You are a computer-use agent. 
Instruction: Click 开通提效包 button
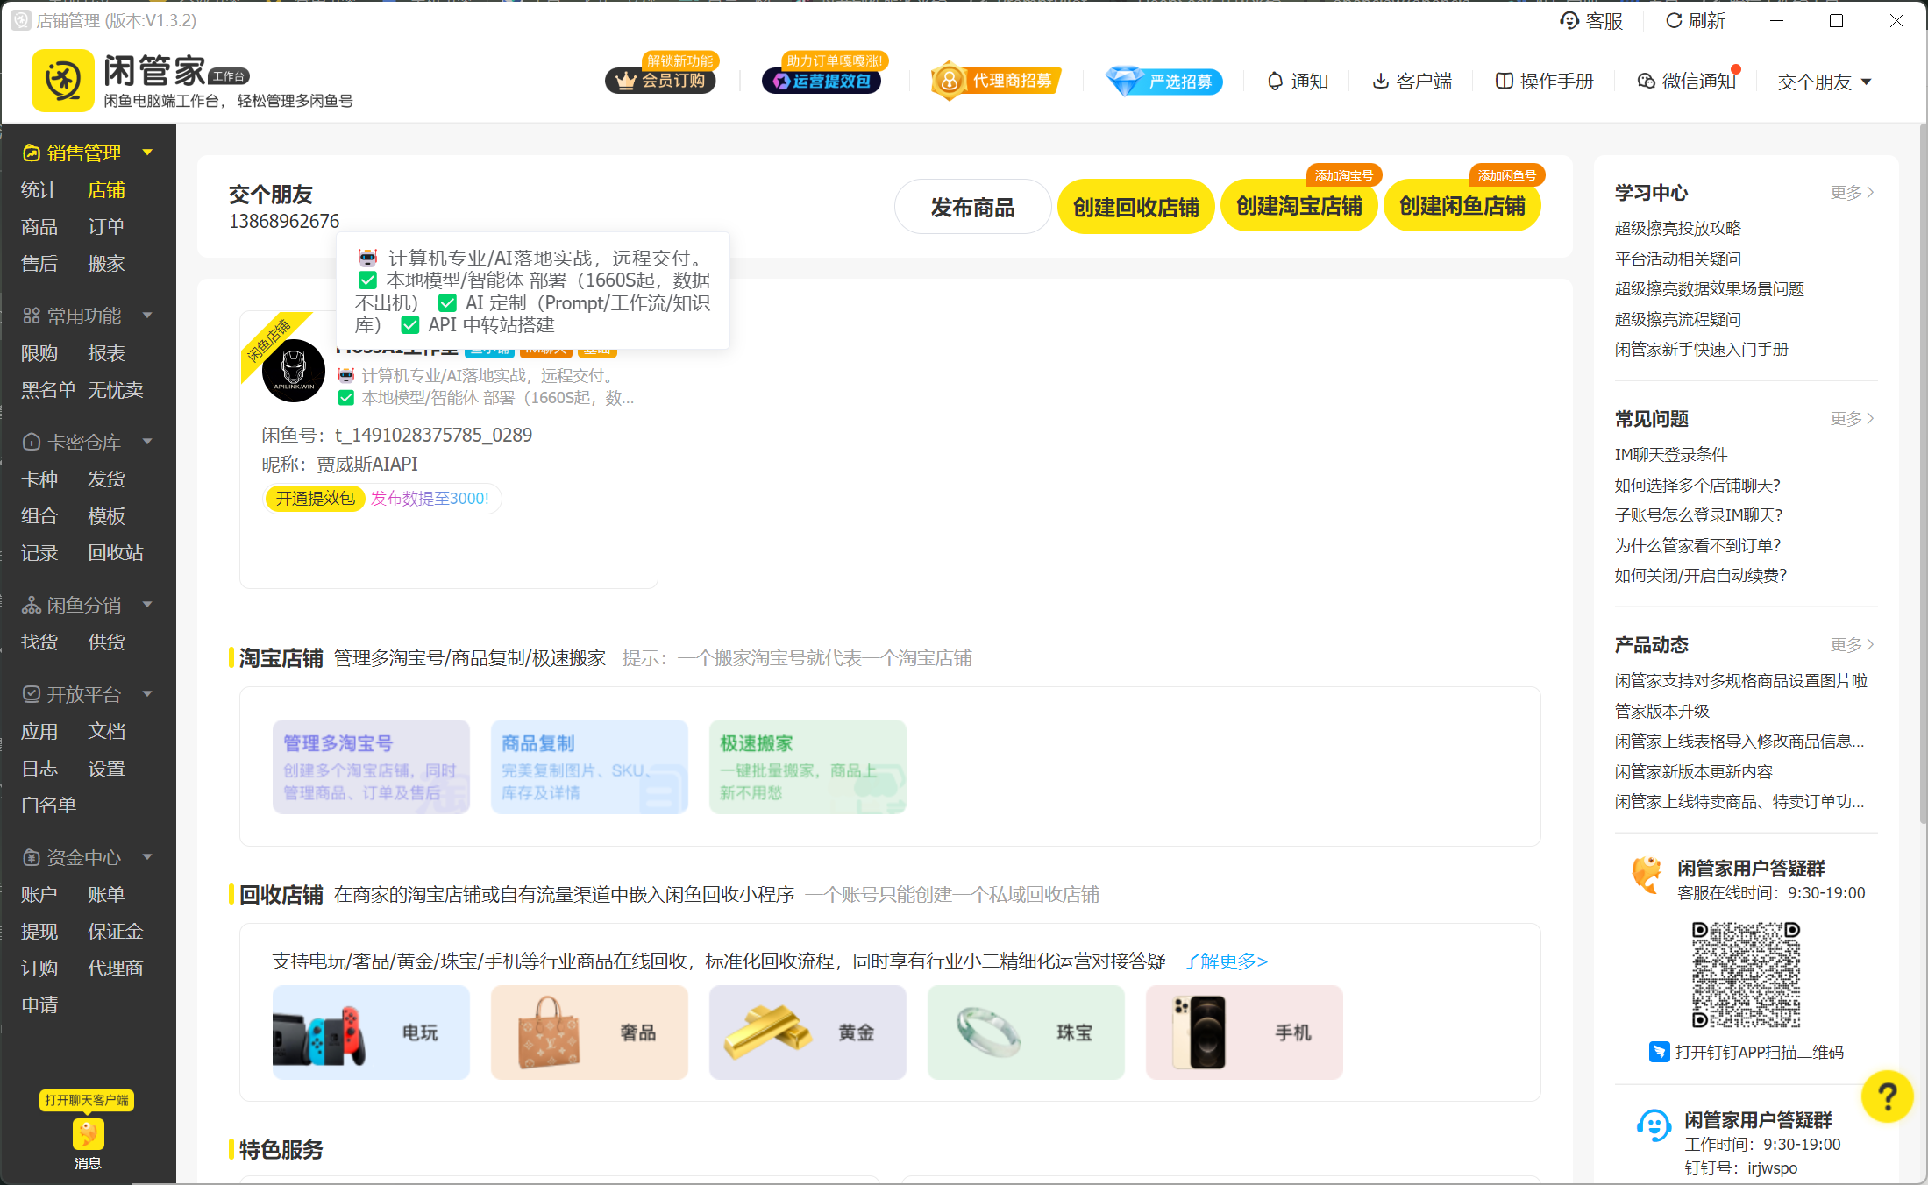tap(315, 499)
